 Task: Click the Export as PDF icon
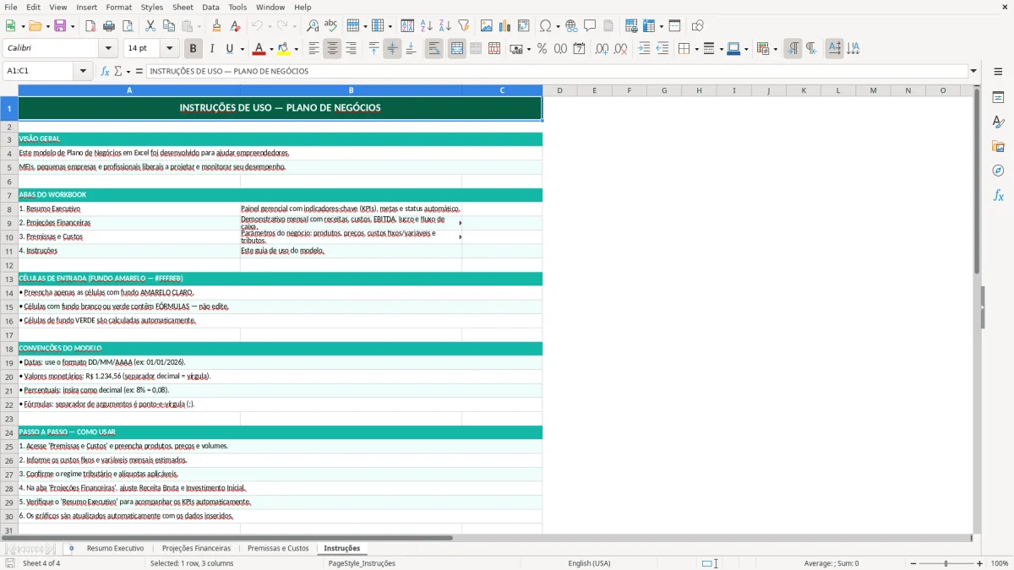pyautogui.click(x=90, y=26)
